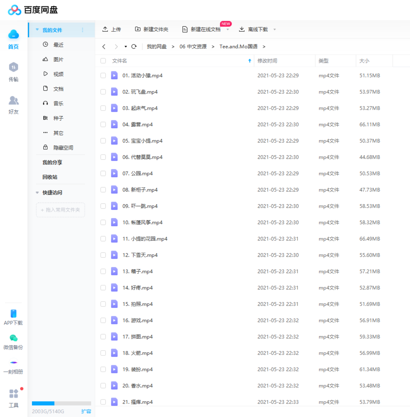
Task: Select checkbox for 10. 帐篷风筝.mp4
Action: 103,223
